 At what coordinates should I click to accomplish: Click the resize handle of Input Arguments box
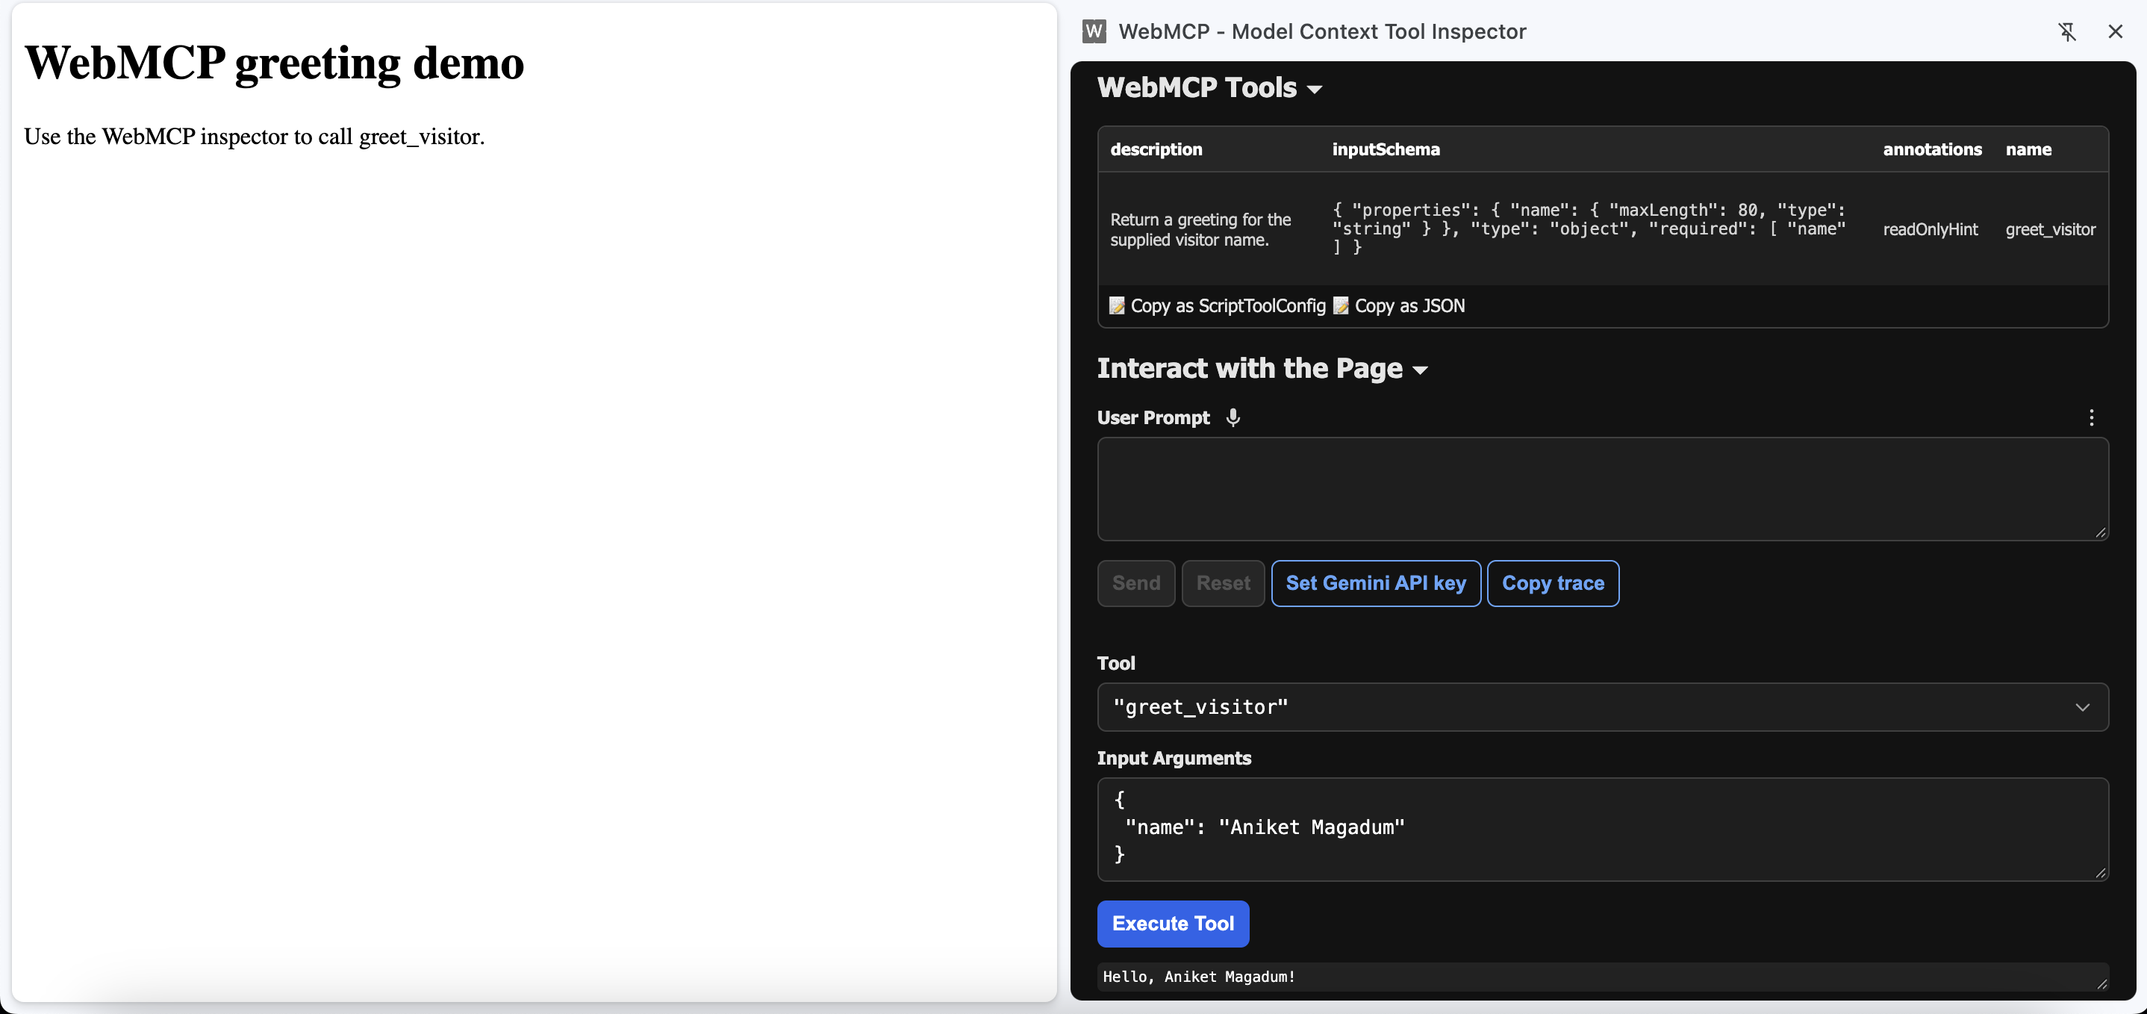click(2100, 873)
